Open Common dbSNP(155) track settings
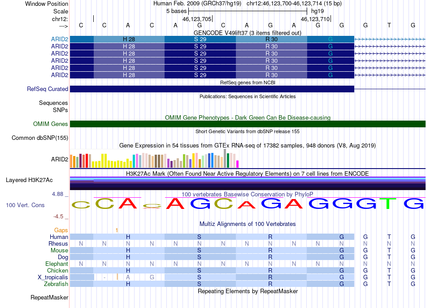This screenshot has height=308, width=426. 39,138
